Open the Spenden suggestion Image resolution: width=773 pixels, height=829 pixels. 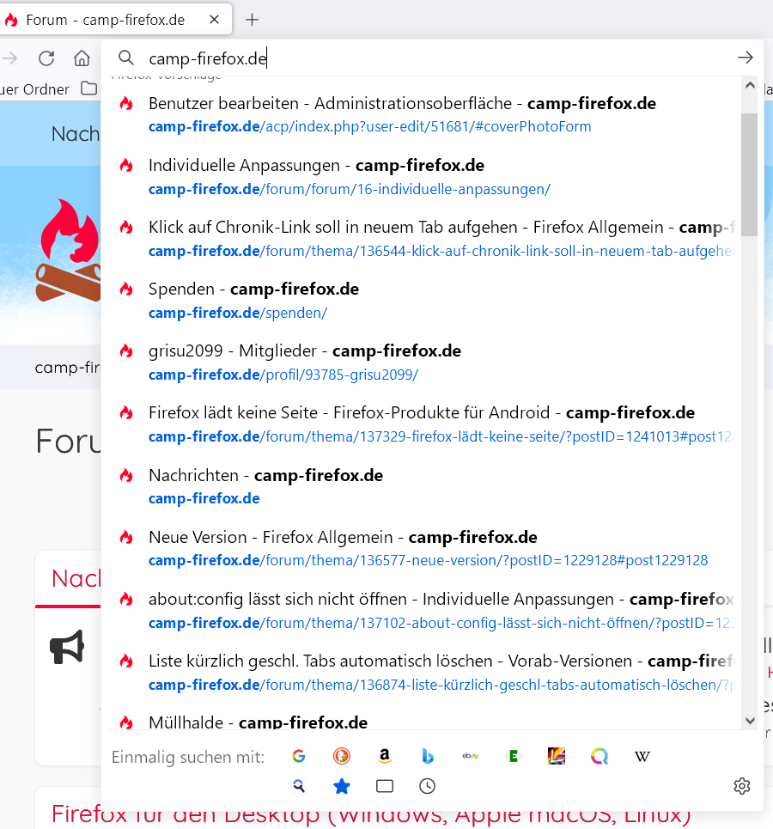point(424,301)
